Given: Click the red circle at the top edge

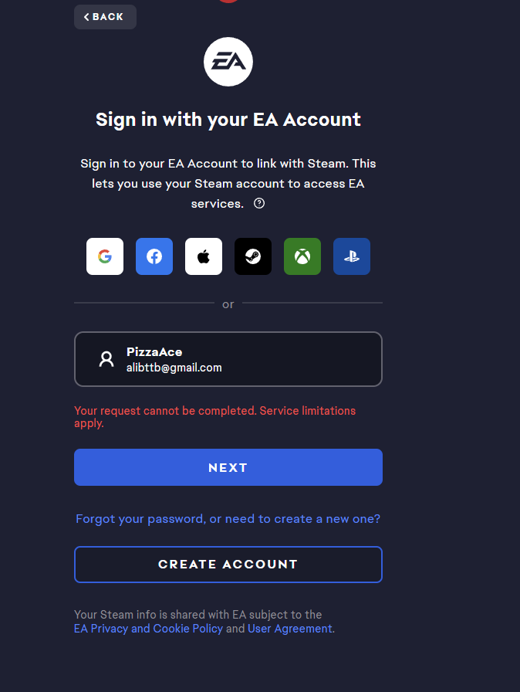Looking at the screenshot, I should (x=228, y=2).
